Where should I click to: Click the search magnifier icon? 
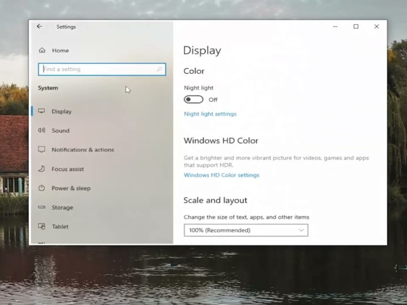159,69
